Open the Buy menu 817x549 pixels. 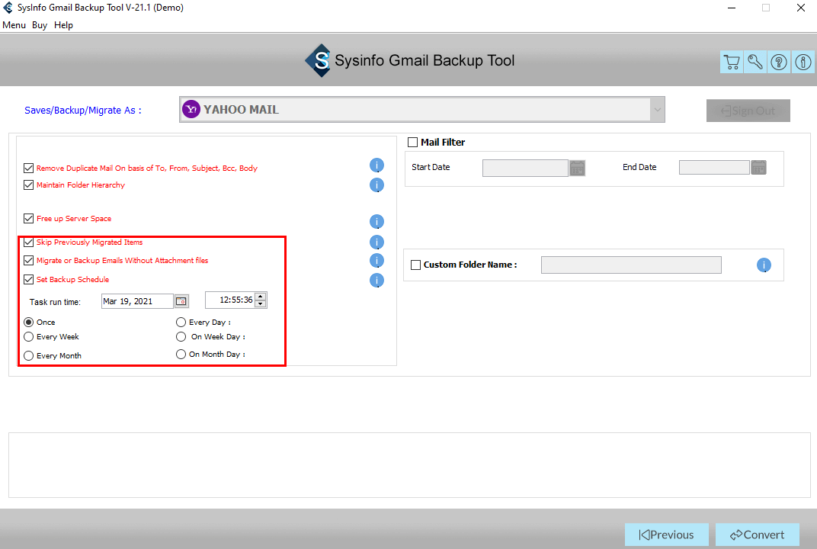pyautogui.click(x=40, y=25)
